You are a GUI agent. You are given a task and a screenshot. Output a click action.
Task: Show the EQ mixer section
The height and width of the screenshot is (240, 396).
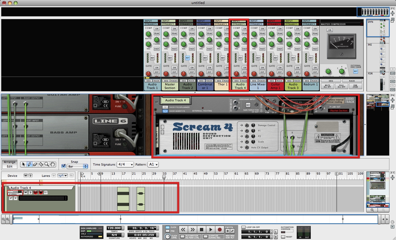393,77
